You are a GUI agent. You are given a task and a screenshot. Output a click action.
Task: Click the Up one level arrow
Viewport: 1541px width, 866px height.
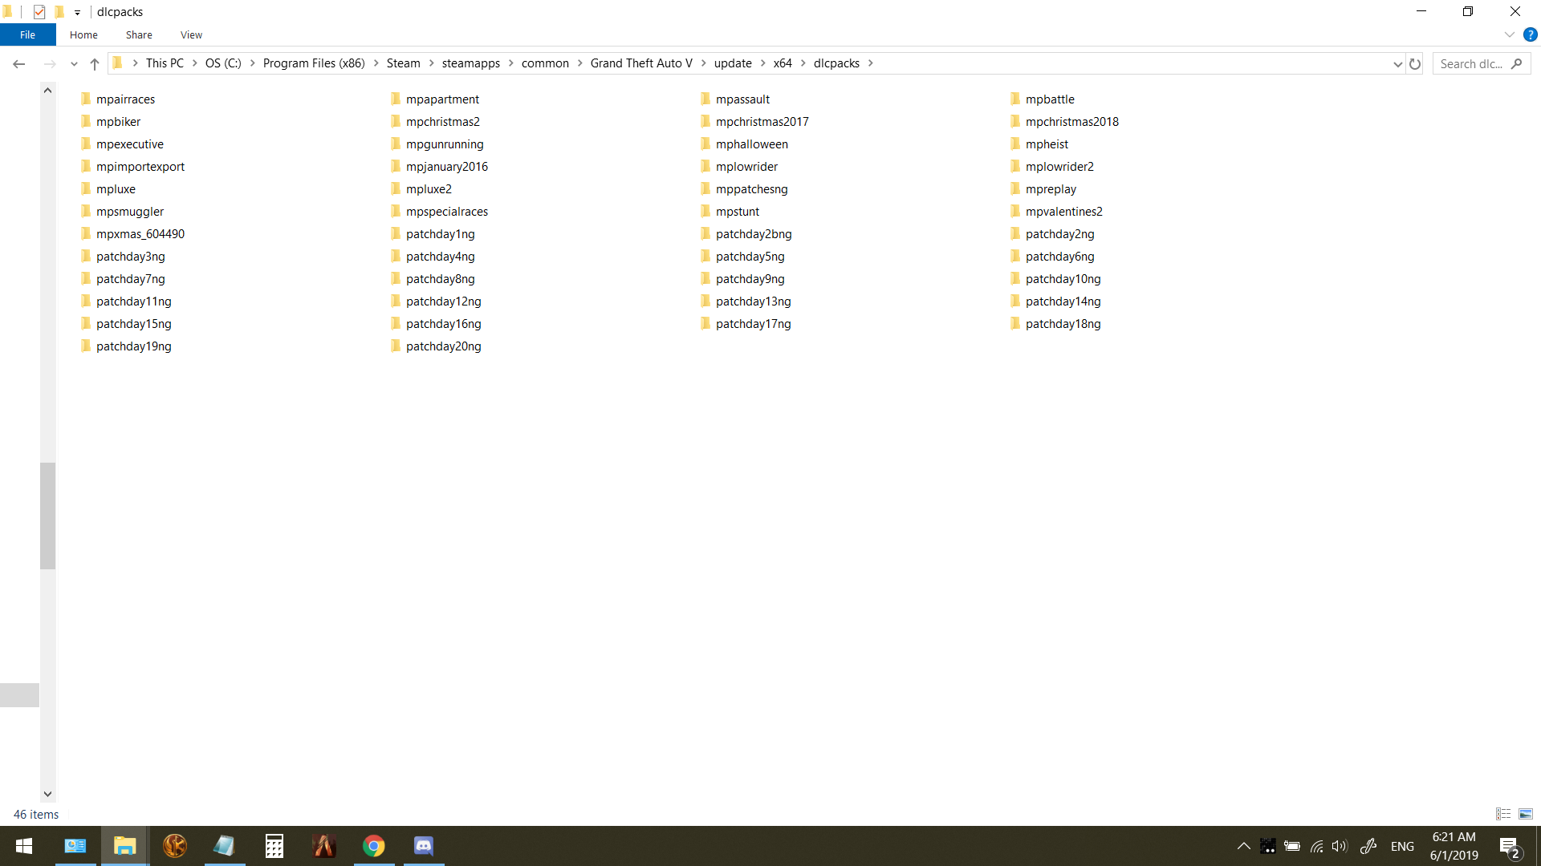(95, 63)
